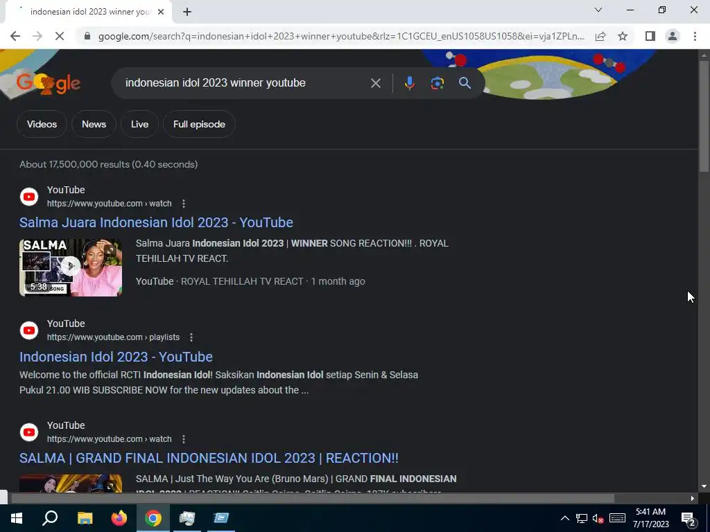Viewport: 710px width, 532px height.
Task: Bookmark this page with the star
Action: click(623, 36)
